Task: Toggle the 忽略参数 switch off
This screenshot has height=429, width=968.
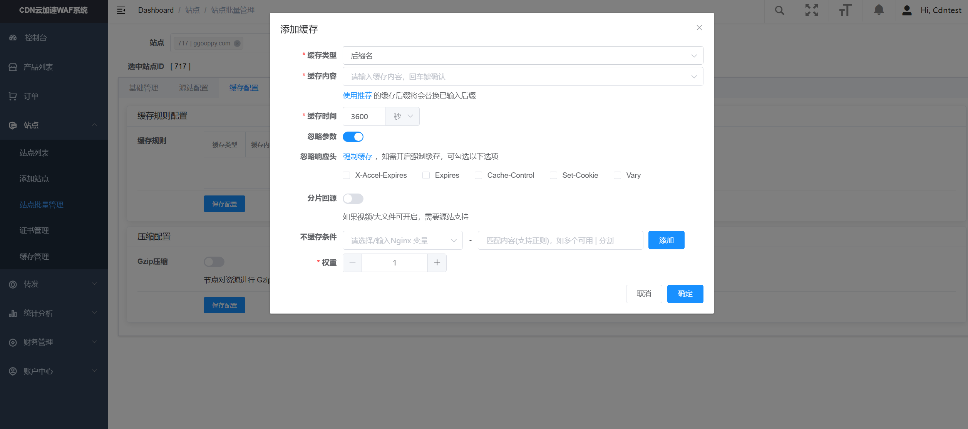Action: point(353,137)
